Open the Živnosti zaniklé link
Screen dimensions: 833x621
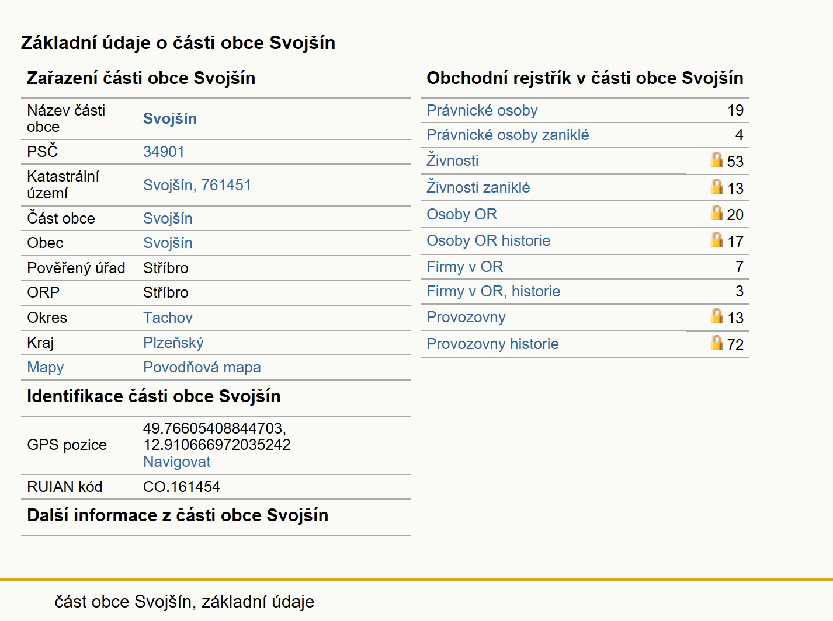(x=478, y=187)
